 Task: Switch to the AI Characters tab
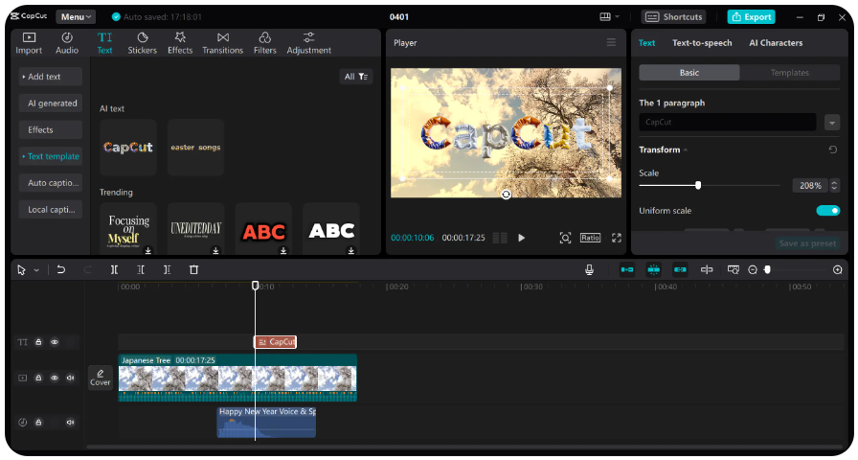776,43
